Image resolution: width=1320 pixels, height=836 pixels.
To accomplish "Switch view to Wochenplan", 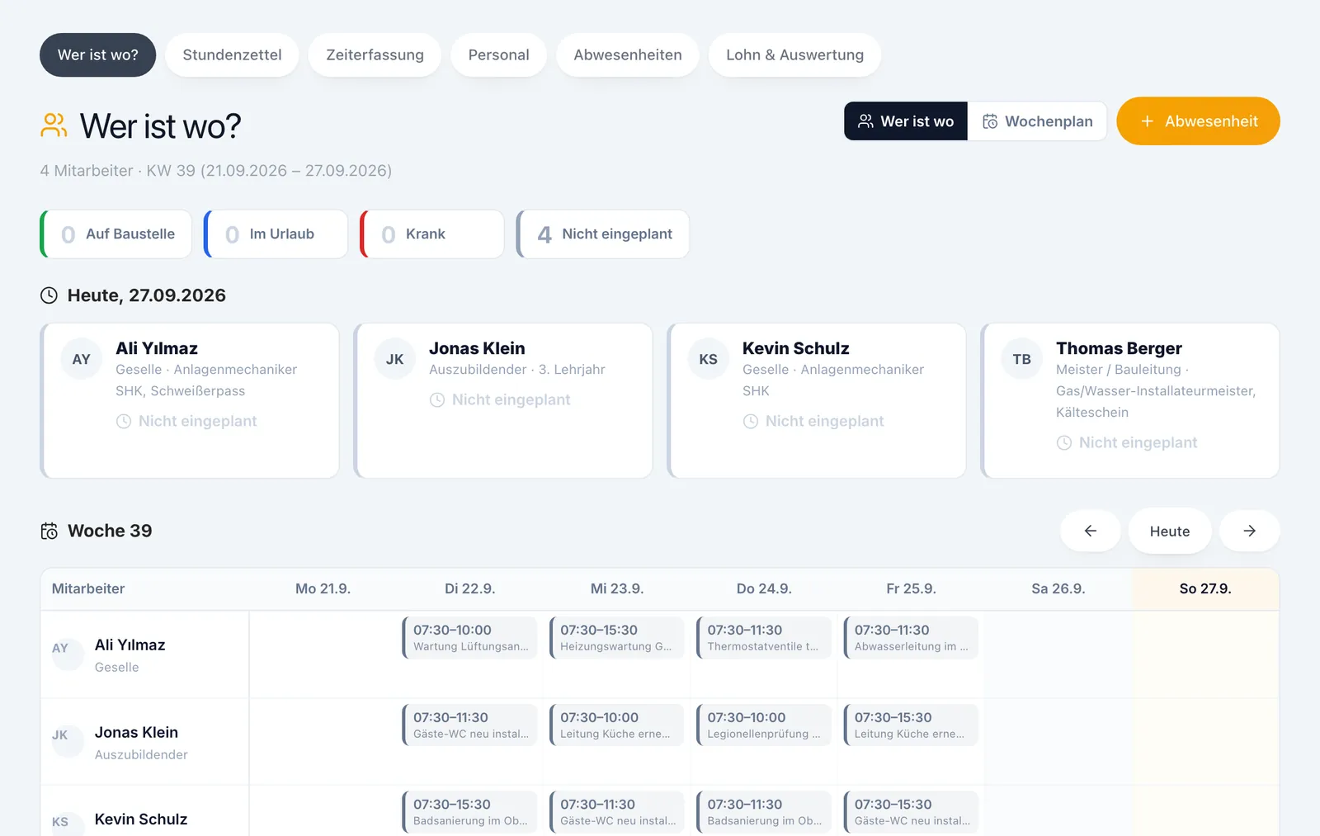I will [1037, 121].
